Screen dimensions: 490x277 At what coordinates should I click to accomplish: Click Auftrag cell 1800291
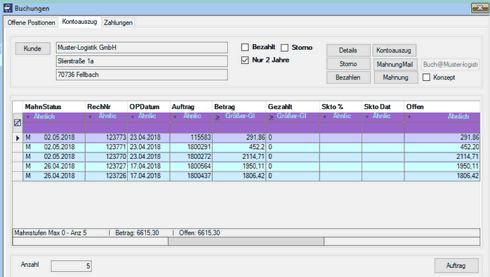pyautogui.click(x=191, y=147)
